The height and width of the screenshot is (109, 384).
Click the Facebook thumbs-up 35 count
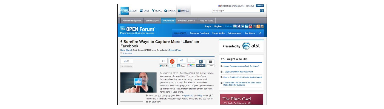pos(127,61)
